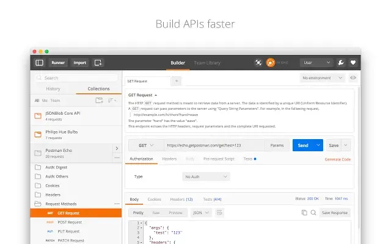Toggle the sidebar panel icon
This screenshot has height=244, width=391.
pos(39,63)
